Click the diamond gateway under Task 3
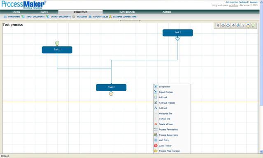The height and width of the screenshot is (158, 263). (178, 39)
